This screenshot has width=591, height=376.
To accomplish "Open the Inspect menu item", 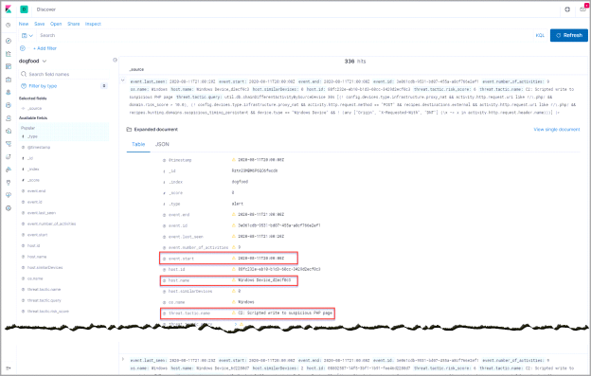I will (93, 24).
